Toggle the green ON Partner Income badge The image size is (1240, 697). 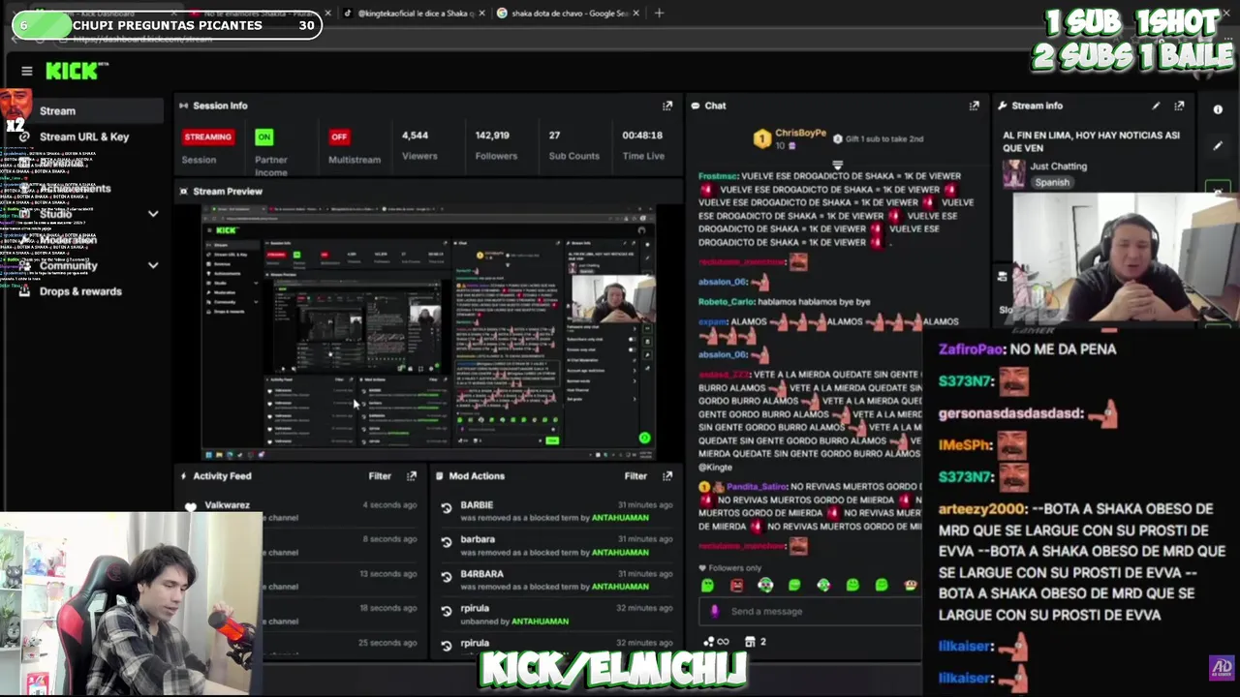(263, 136)
